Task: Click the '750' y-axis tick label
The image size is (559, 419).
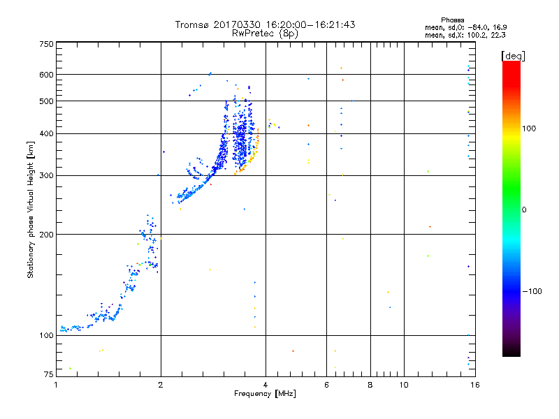Action: 46,44
